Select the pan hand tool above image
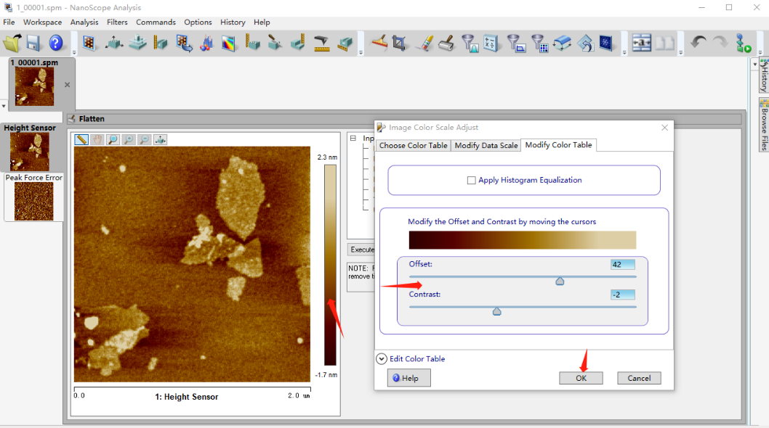Image resolution: width=769 pixels, height=428 pixels. click(x=97, y=139)
